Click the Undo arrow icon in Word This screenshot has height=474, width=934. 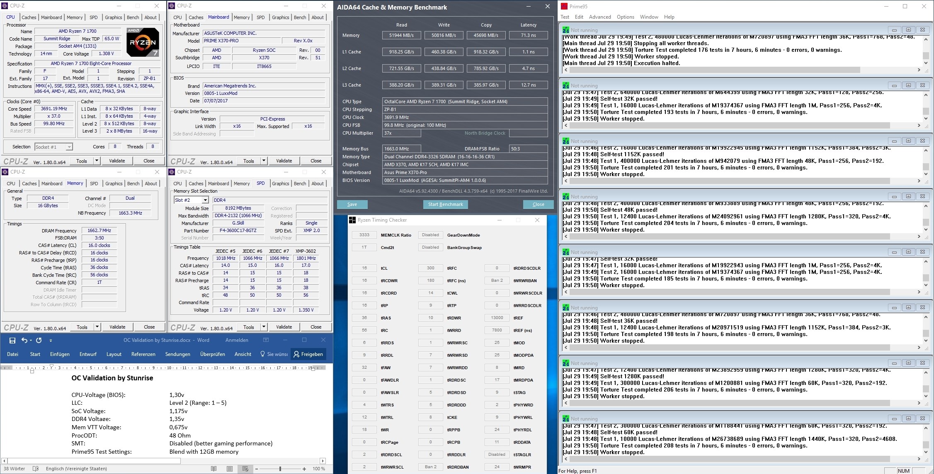click(24, 340)
